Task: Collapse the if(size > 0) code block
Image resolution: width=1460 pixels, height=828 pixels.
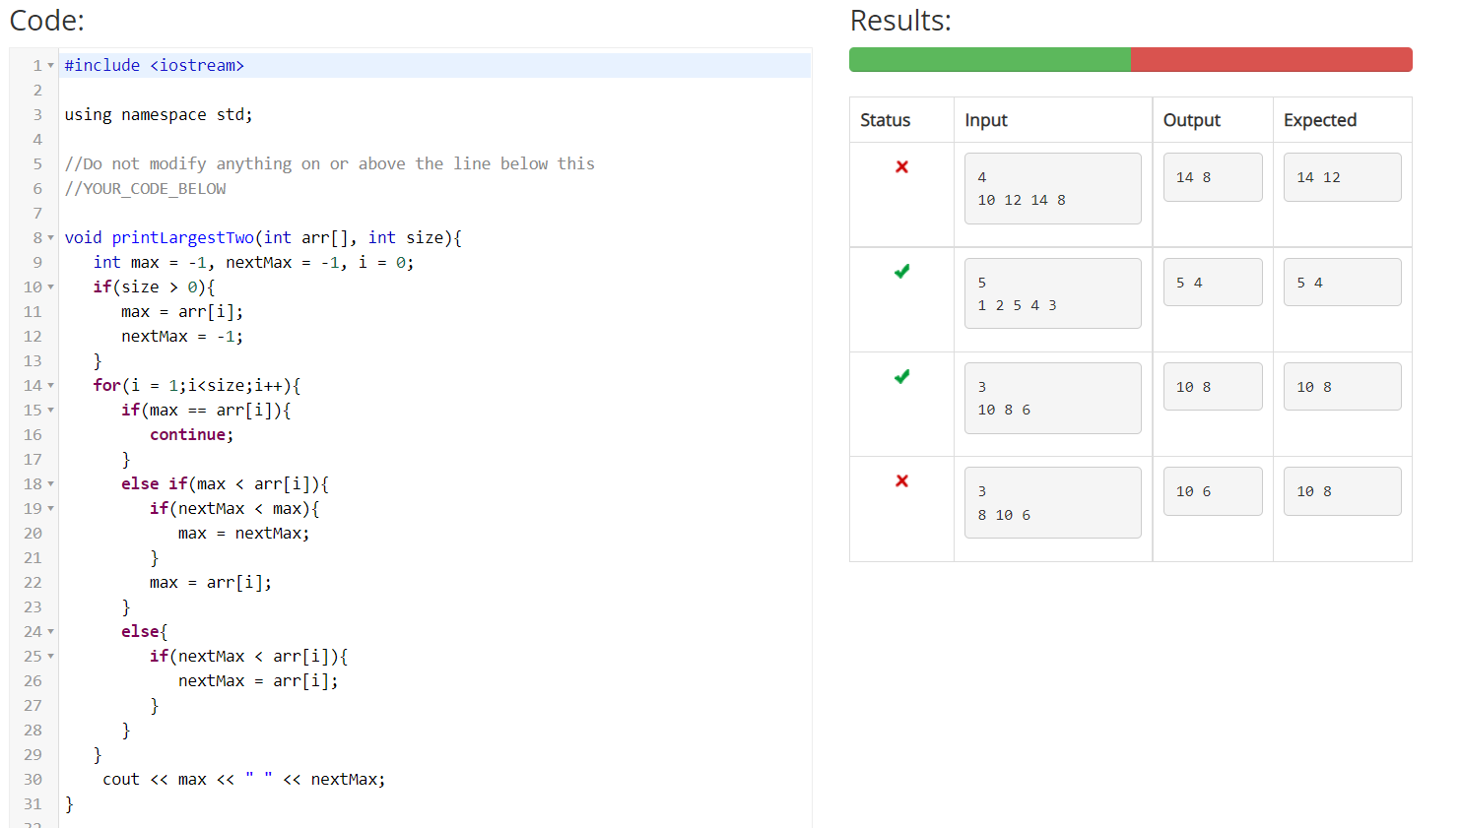Action: [51, 287]
